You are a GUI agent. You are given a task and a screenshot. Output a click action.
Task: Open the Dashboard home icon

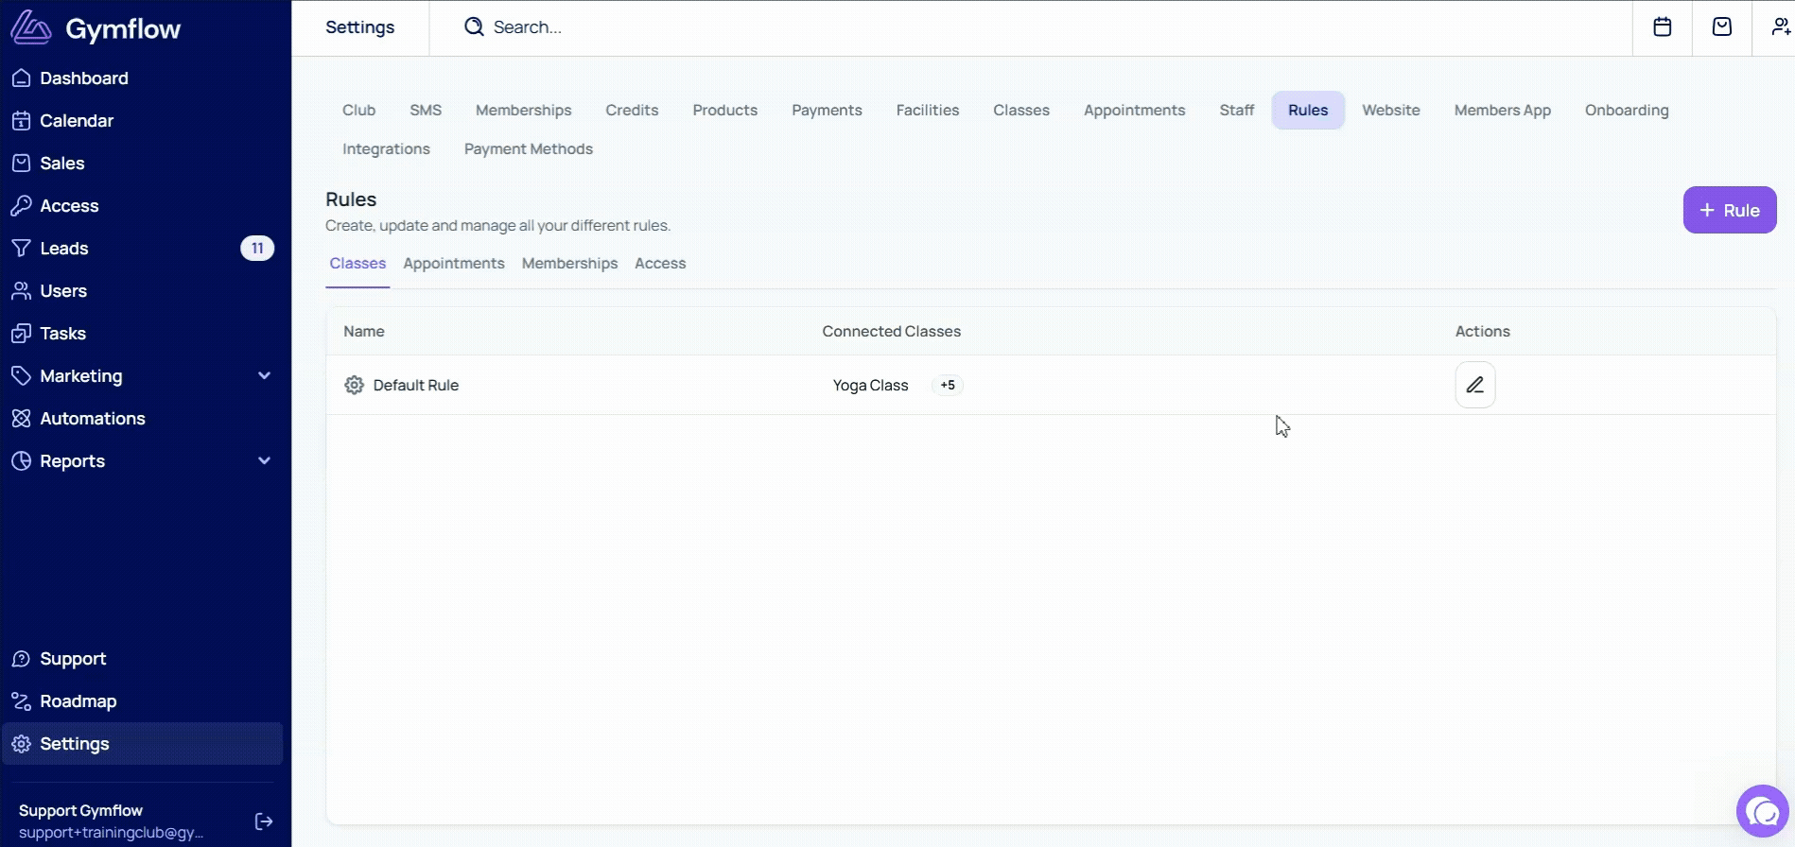pos(21,78)
